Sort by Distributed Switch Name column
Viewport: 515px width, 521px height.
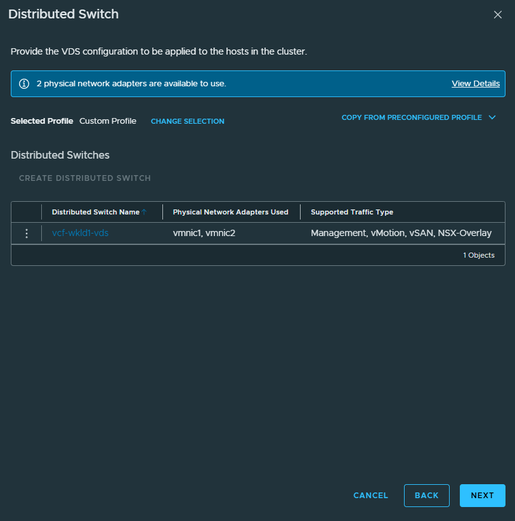(96, 212)
